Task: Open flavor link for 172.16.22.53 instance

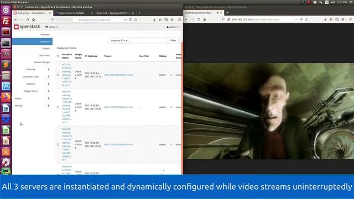Action: [118, 107]
